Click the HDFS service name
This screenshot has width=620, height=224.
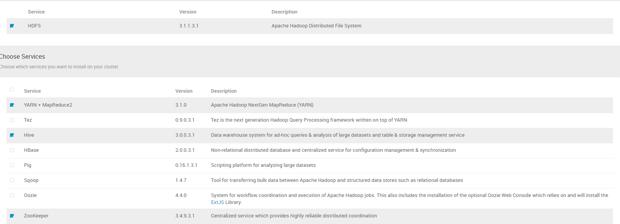(34, 26)
